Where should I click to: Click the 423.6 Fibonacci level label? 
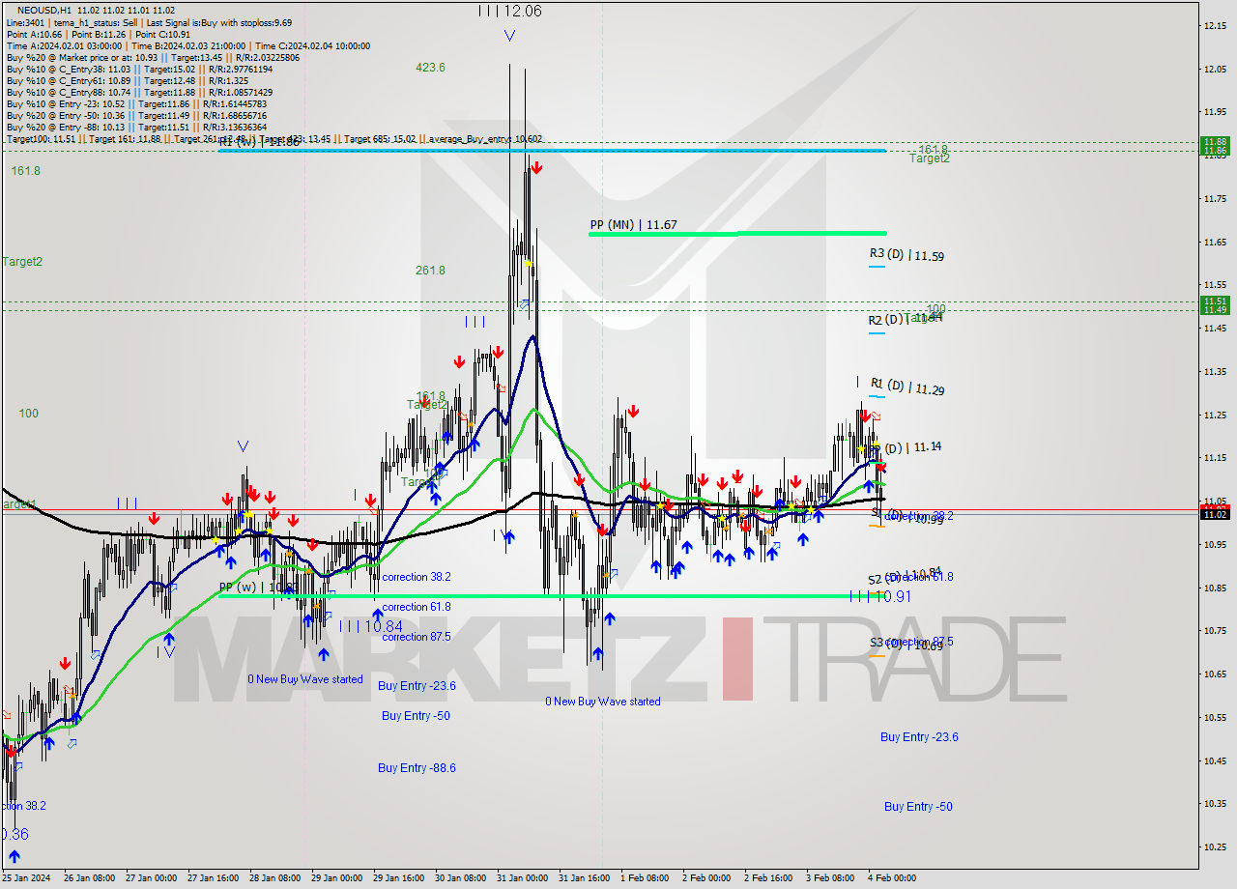pyautogui.click(x=430, y=68)
